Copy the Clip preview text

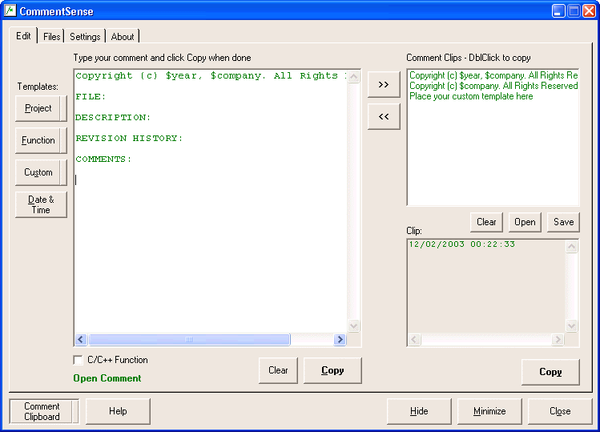click(x=550, y=372)
